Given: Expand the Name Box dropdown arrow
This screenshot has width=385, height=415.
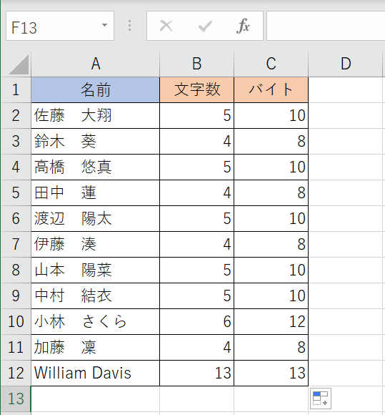Looking at the screenshot, I should point(104,25).
